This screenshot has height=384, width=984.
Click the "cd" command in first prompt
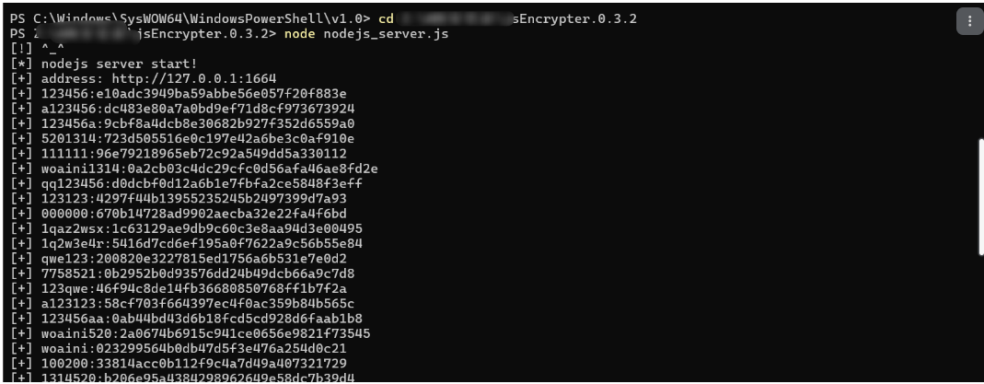(x=386, y=18)
